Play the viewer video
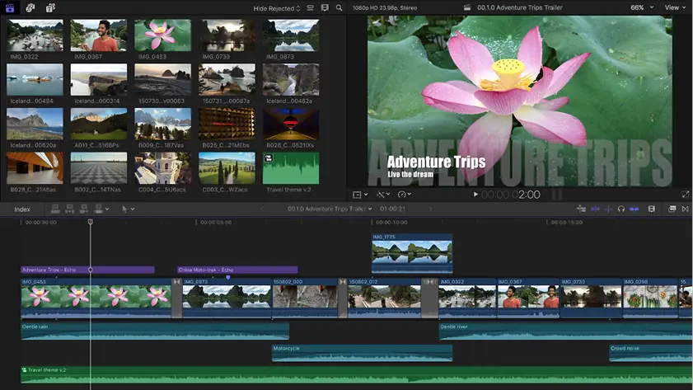Screen dimensions: 693x390 point(475,194)
